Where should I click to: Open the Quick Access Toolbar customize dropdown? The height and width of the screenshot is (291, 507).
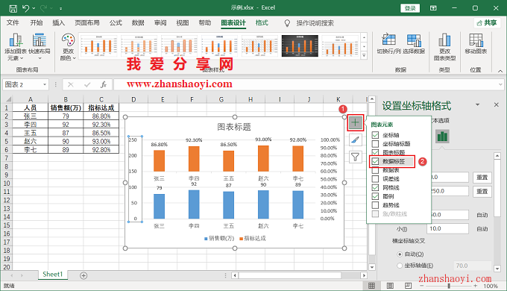(61, 8)
